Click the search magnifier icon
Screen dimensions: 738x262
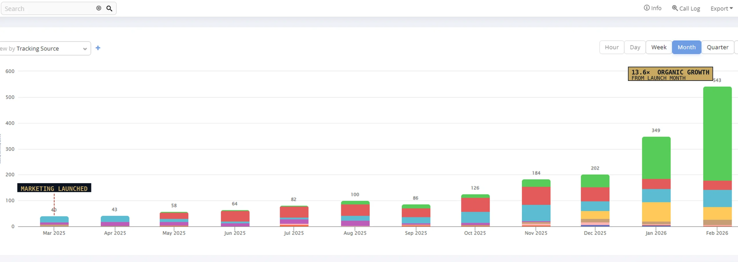coord(109,8)
